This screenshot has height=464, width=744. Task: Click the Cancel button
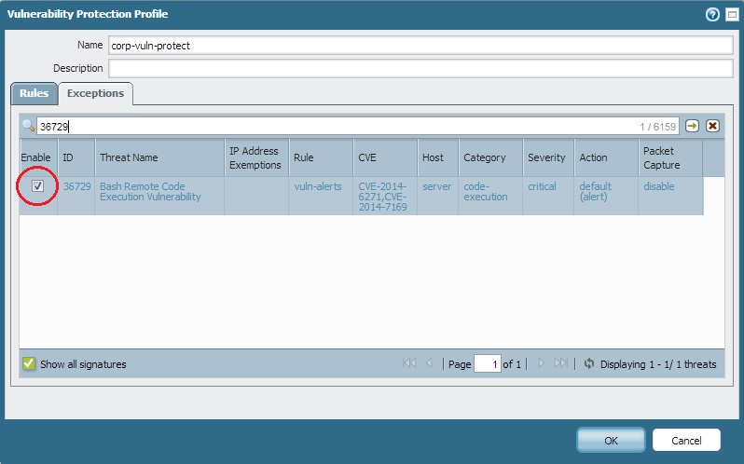point(686,441)
